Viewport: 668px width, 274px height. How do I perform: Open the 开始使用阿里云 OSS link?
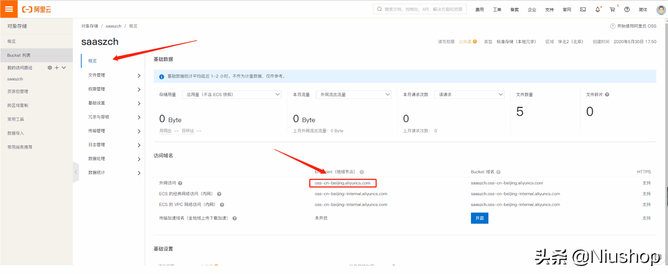[x=633, y=26]
